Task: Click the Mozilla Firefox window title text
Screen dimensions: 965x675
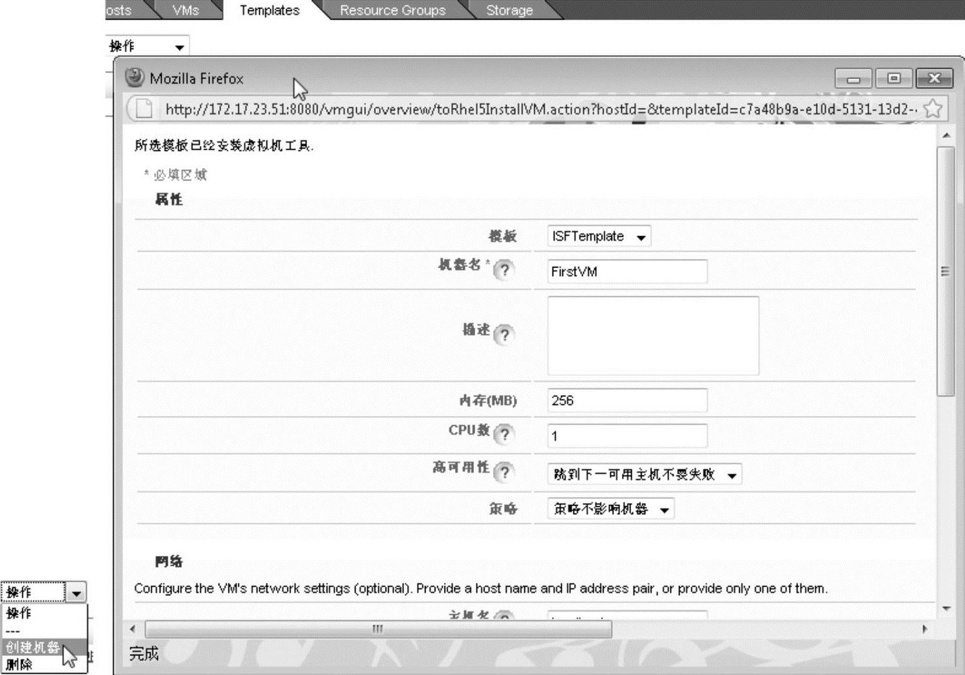Action: pos(196,78)
